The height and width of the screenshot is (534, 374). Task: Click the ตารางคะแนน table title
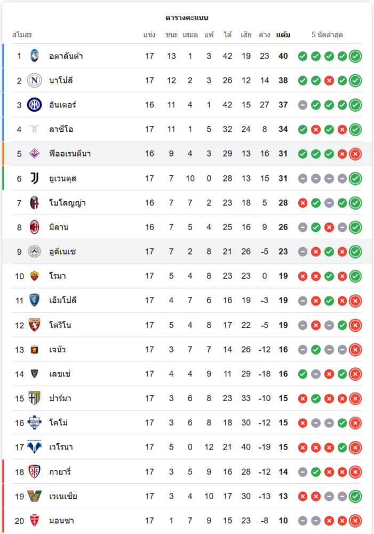tap(187, 18)
